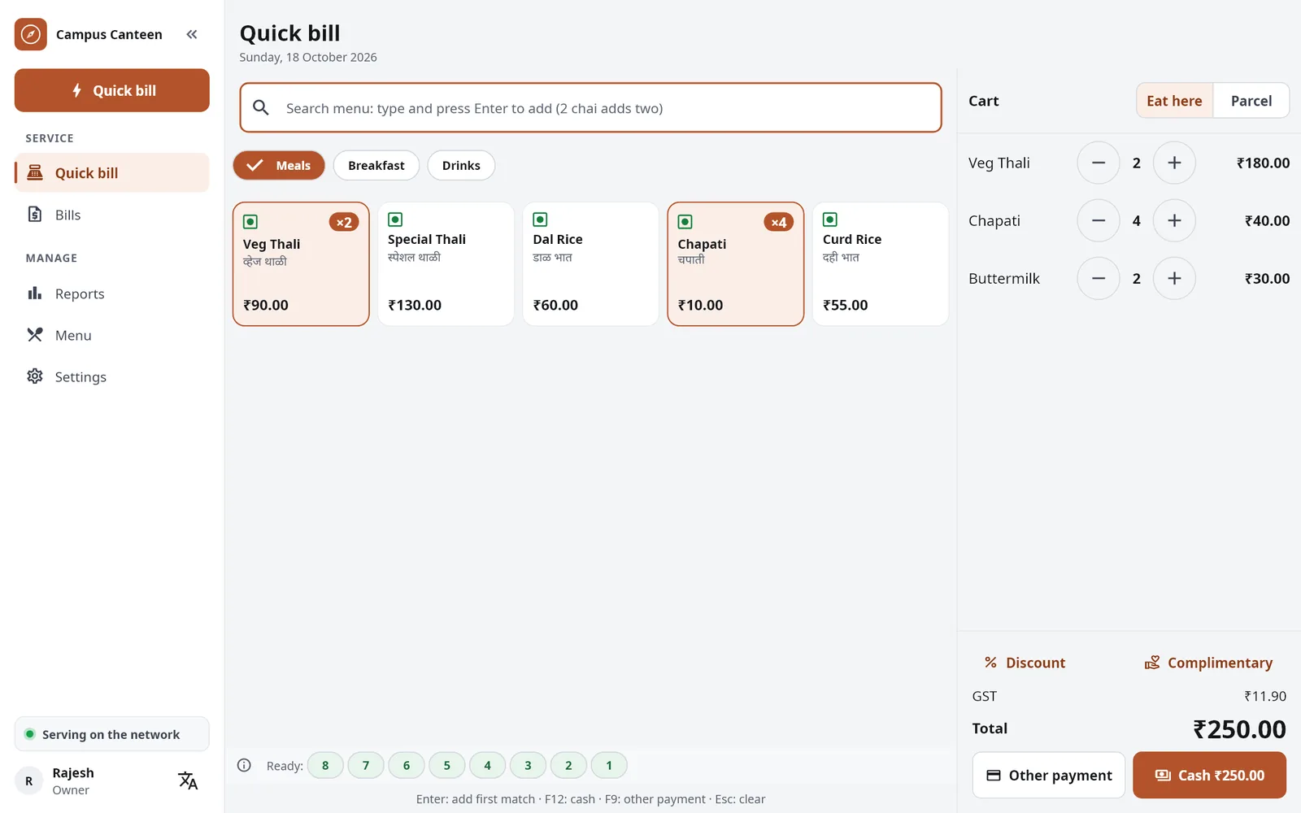Add a Veg Thali from its card

[301, 264]
